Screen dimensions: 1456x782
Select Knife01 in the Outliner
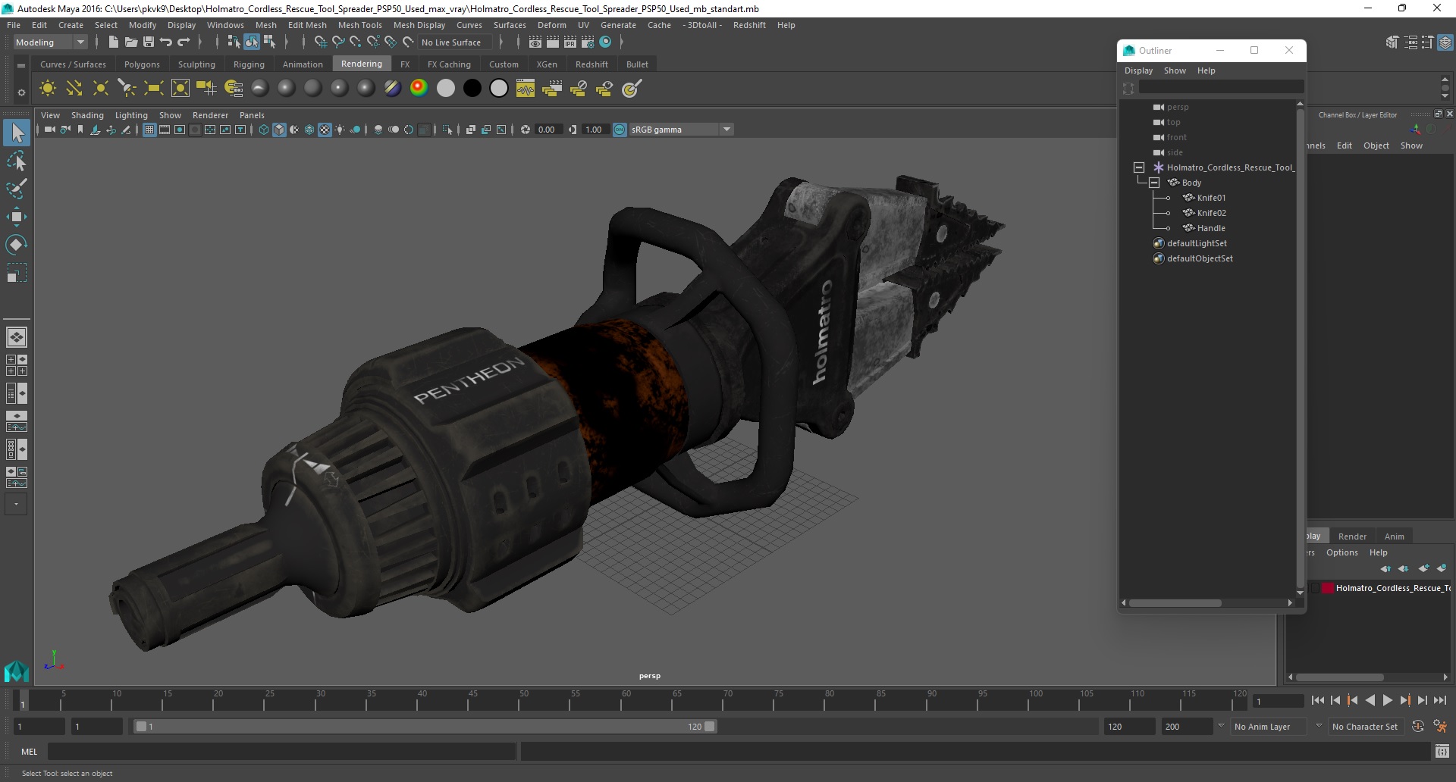1211,198
